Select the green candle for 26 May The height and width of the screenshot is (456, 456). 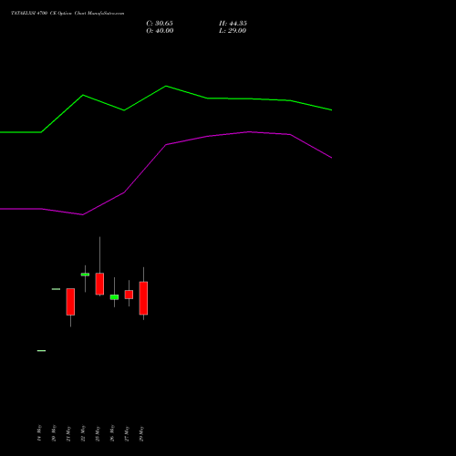[114, 297]
